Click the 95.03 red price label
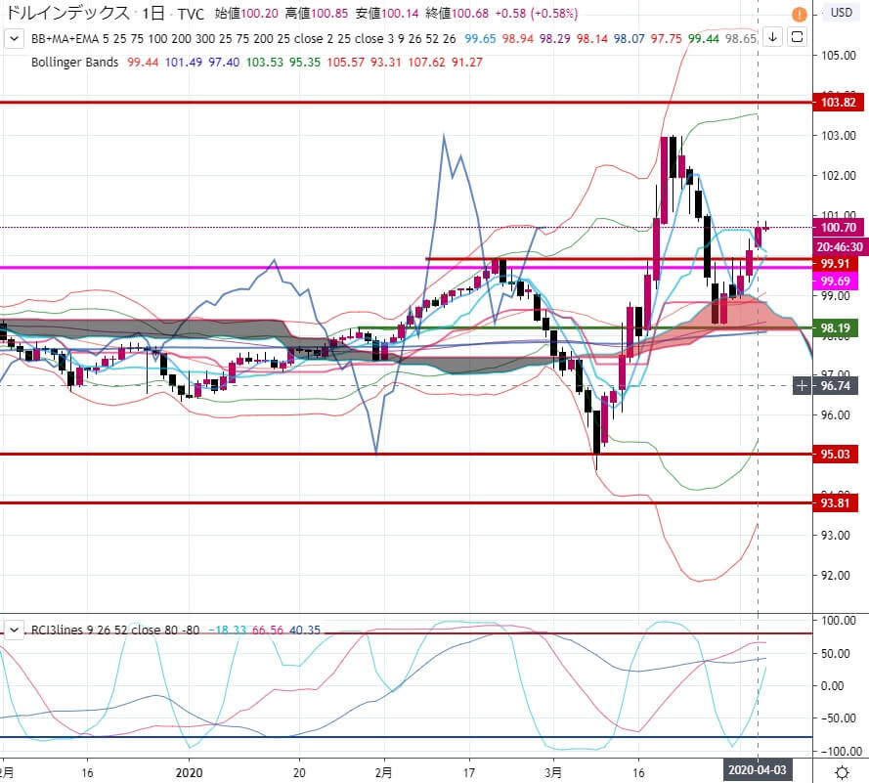 point(835,455)
